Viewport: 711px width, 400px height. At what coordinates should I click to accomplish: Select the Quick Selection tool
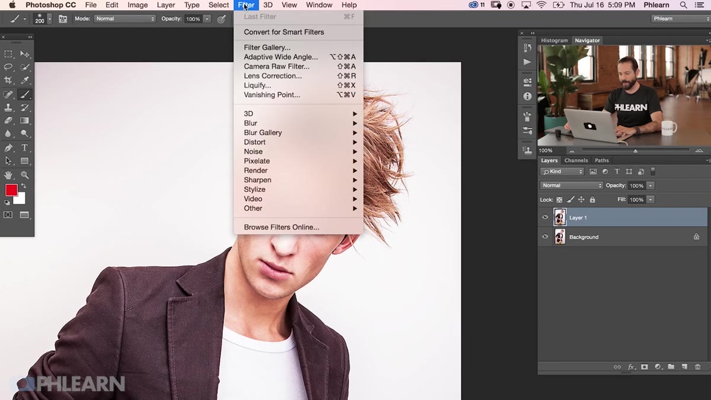25,67
